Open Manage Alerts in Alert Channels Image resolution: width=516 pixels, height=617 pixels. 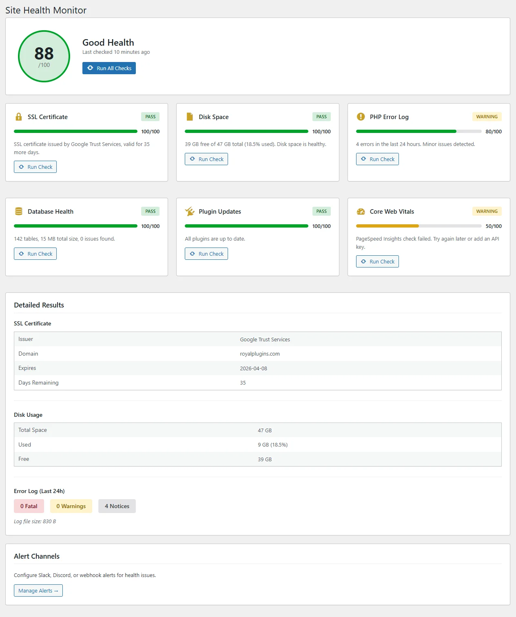click(38, 590)
